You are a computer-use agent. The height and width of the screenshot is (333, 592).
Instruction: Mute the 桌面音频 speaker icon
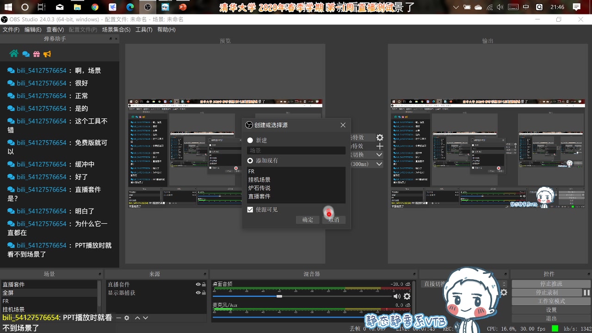397,296
